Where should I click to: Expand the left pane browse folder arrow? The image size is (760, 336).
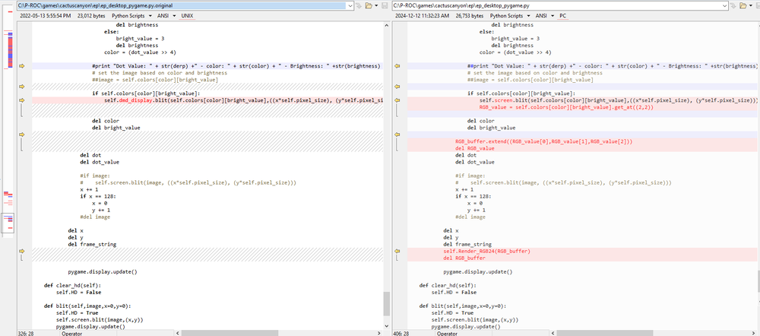click(x=375, y=5)
